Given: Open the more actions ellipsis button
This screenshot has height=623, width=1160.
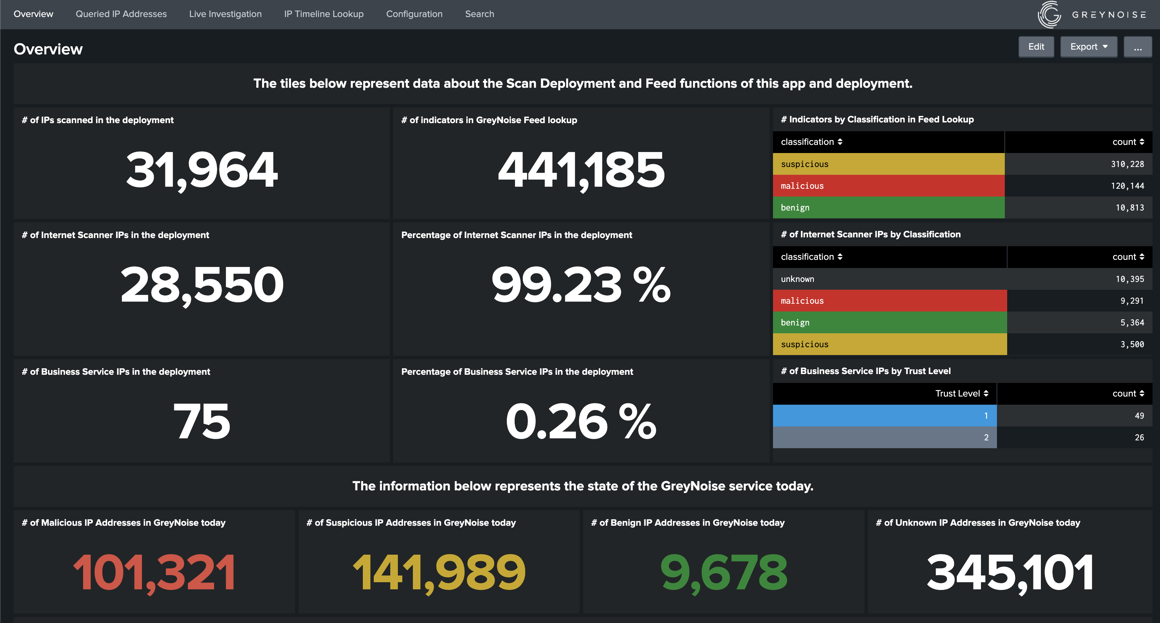Looking at the screenshot, I should coord(1138,47).
